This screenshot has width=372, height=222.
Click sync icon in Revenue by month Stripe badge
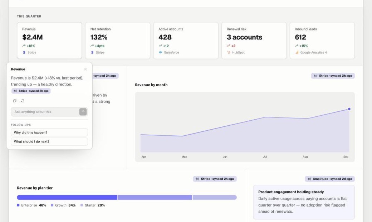pos(315,76)
